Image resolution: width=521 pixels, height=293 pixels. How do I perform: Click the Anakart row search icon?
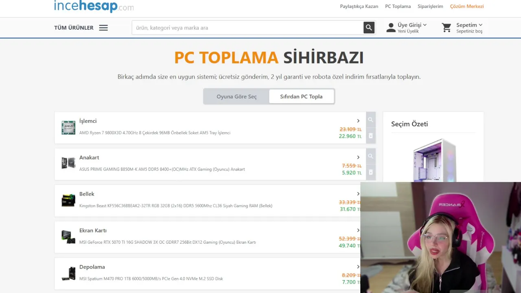click(370, 156)
